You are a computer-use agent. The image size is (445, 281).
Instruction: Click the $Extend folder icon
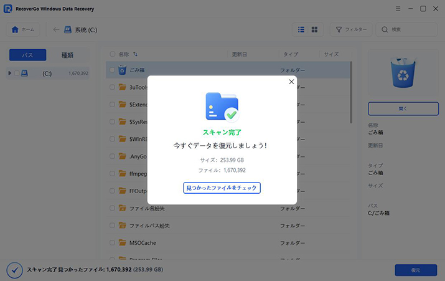pos(123,104)
